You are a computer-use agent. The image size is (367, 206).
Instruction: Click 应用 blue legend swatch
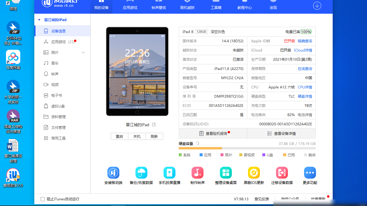coord(201,155)
